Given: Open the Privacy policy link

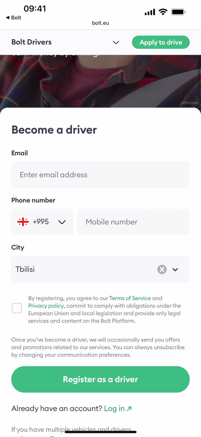Looking at the screenshot, I should click(45, 306).
